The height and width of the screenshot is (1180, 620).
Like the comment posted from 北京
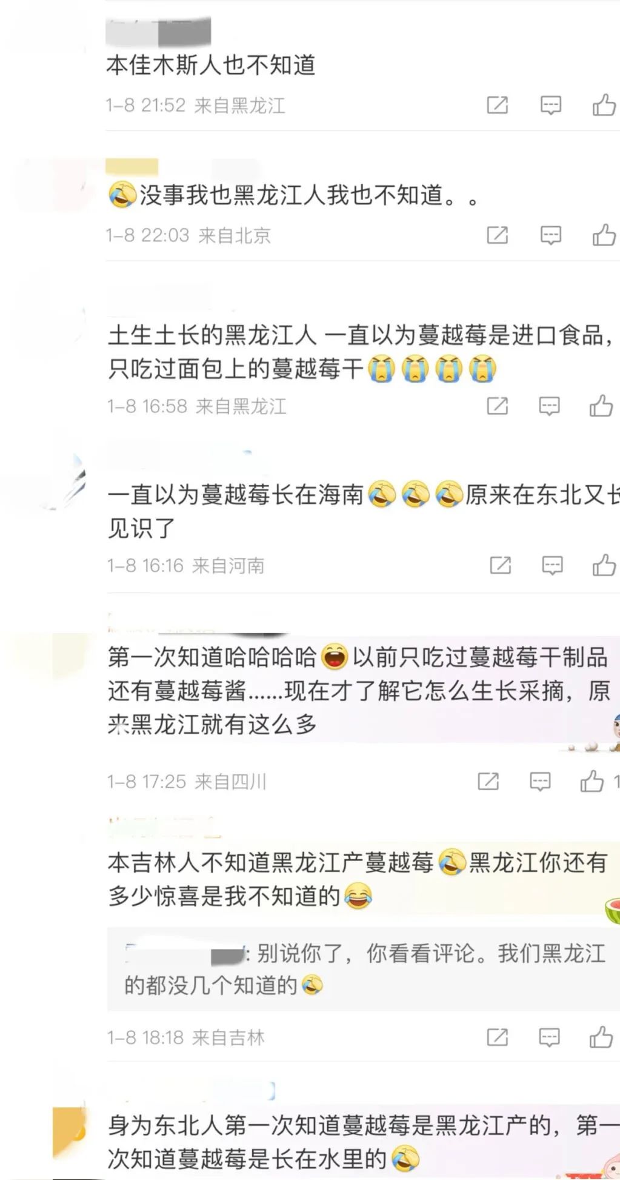coord(604,235)
